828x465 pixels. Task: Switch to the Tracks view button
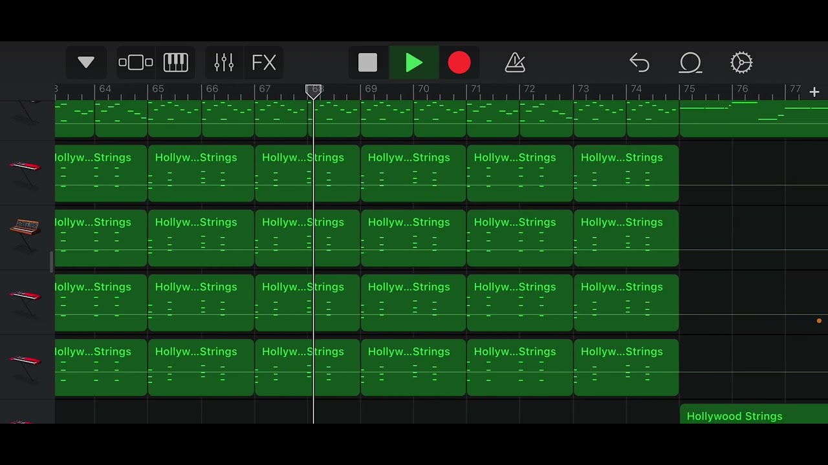136,63
